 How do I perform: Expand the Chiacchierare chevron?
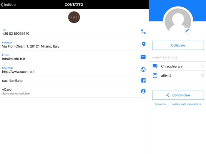[203, 66]
